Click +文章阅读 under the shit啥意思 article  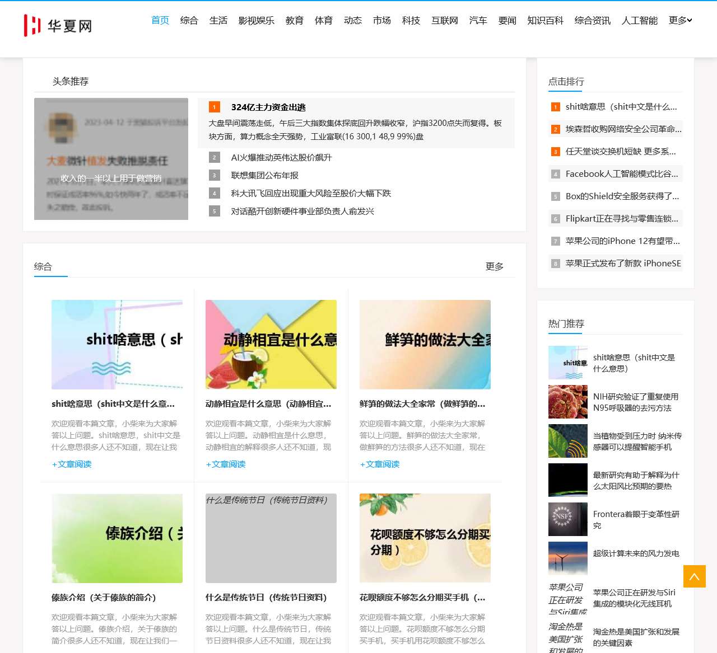(x=72, y=464)
